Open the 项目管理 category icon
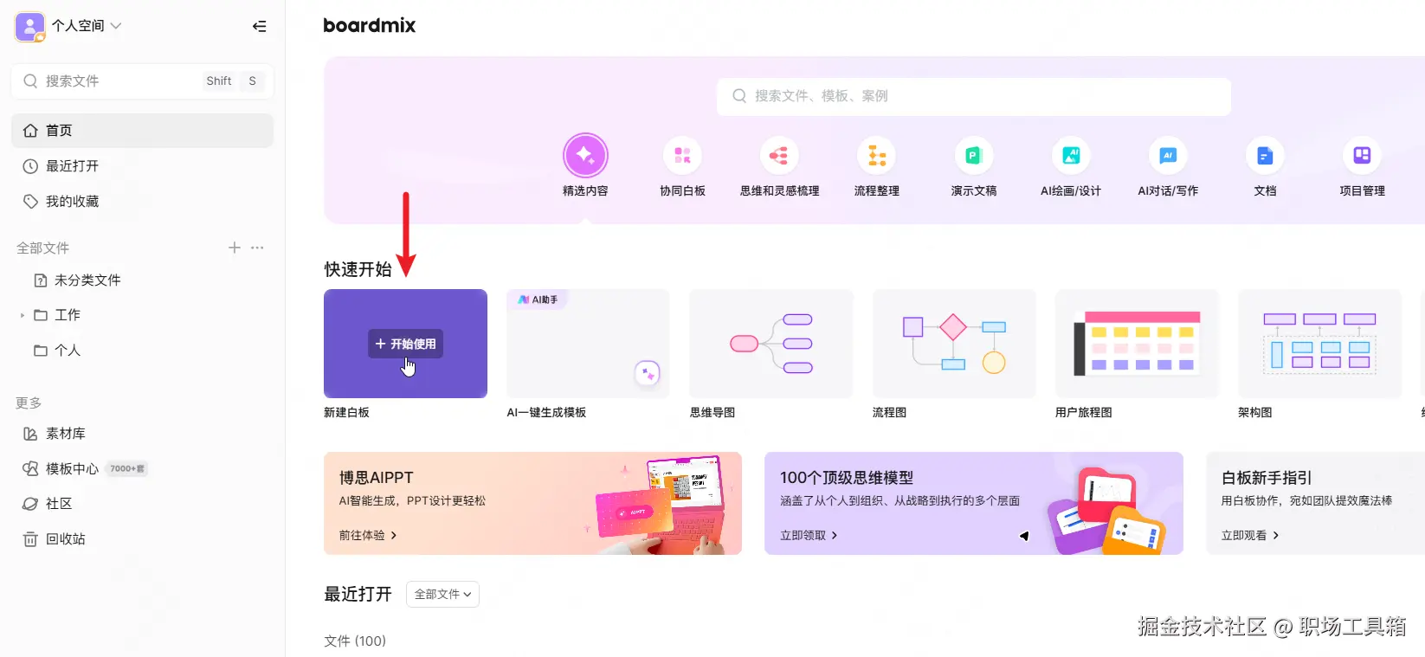 point(1362,156)
